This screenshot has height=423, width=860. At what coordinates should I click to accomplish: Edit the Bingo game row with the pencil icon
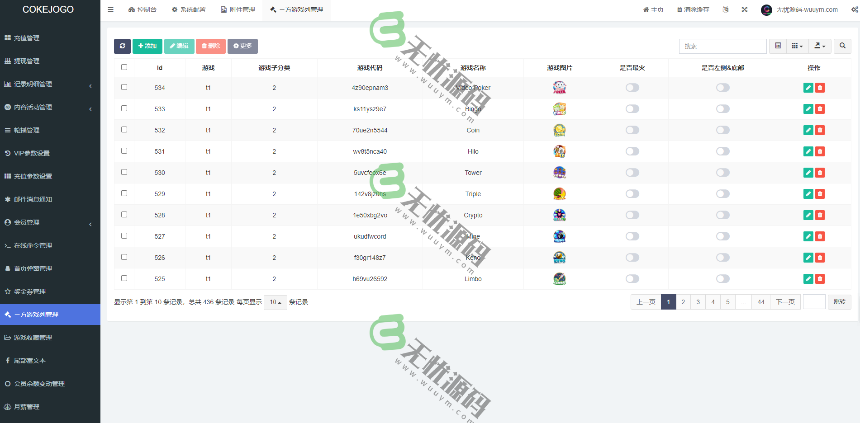808,109
